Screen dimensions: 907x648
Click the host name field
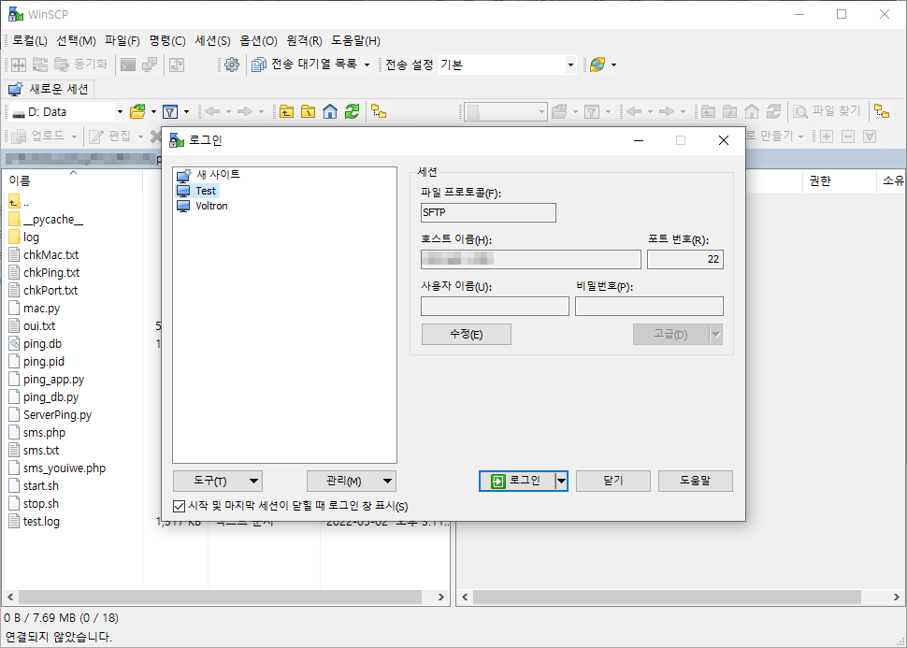point(531,259)
